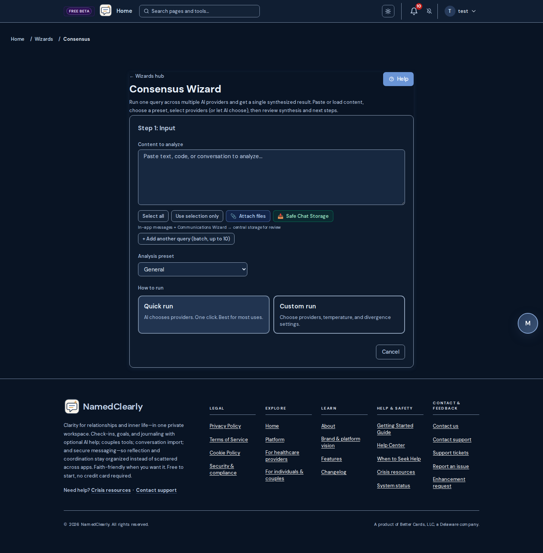Open Cookie Policy link
Image resolution: width=543 pixels, height=553 pixels.
225,453
